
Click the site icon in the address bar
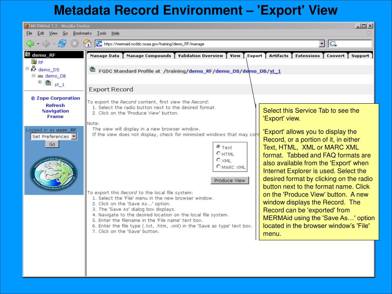tap(99, 44)
